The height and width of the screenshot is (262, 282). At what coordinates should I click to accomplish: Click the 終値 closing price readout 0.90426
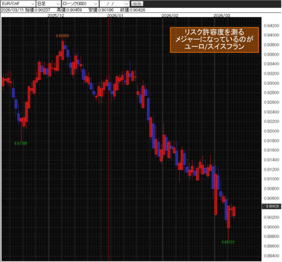(133, 10)
